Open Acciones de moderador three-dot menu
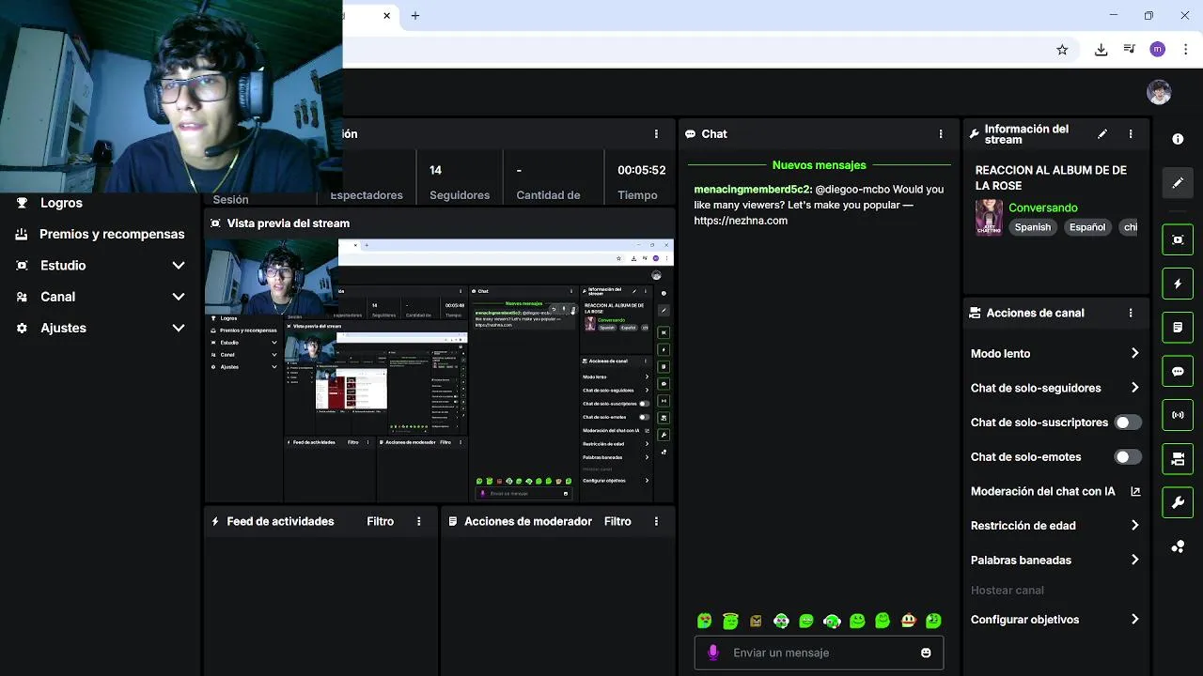1203x676 pixels. (656, 521)
